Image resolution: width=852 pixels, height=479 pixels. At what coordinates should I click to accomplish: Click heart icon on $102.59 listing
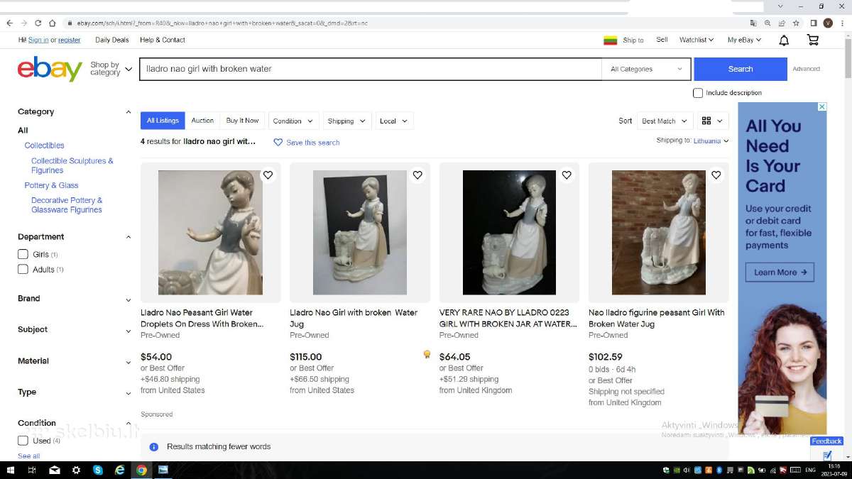716,175
